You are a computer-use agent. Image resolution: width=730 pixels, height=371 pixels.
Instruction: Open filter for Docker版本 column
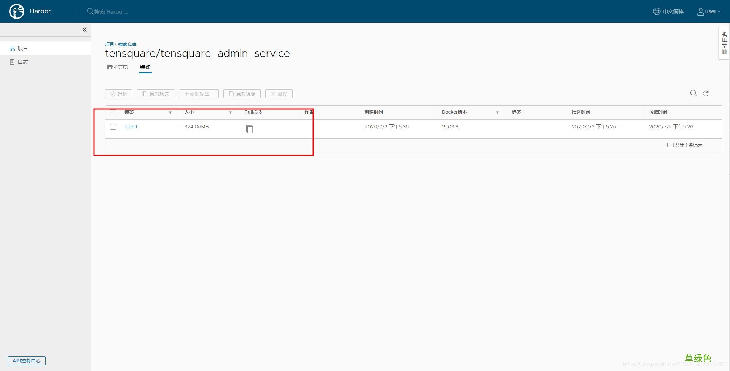click(497, 113)
